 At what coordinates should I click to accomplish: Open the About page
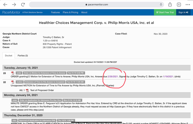[84, 12]
